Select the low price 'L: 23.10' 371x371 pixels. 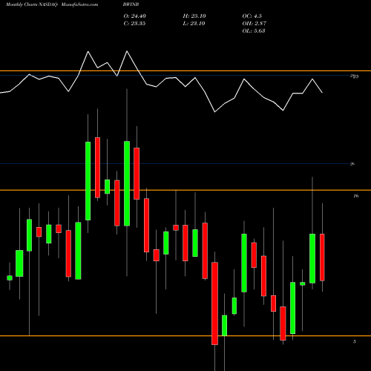coord(194,24)
